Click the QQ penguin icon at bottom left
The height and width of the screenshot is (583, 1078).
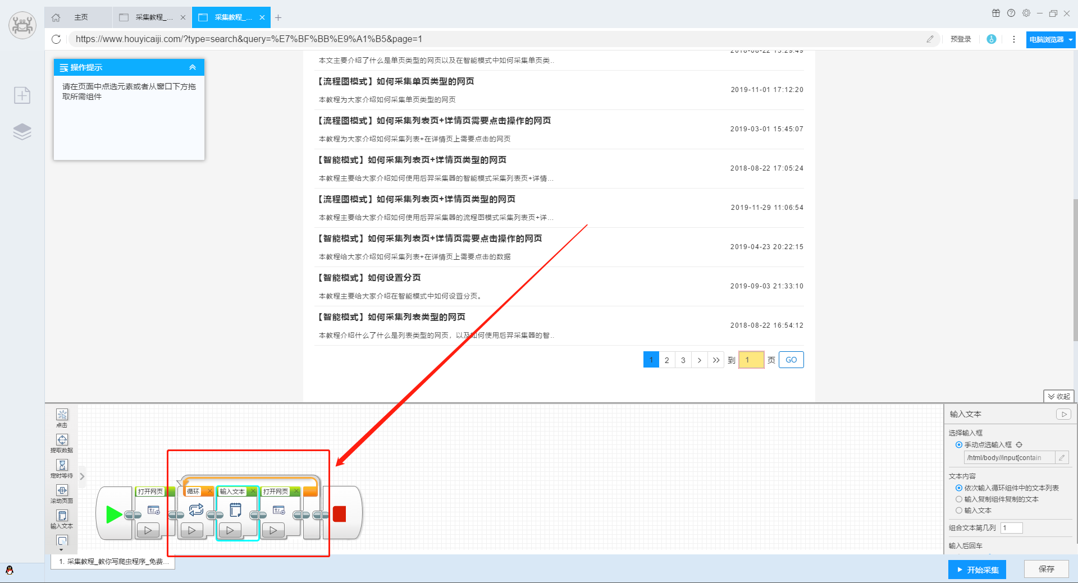tap(9, 570)
